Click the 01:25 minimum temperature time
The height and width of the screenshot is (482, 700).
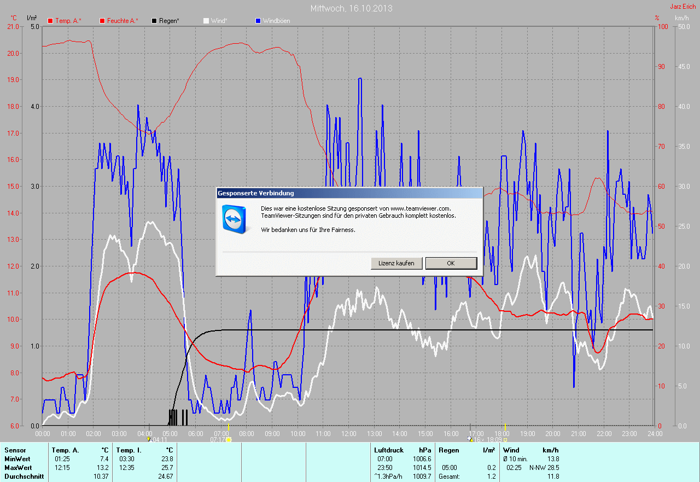tap(62, 459)
